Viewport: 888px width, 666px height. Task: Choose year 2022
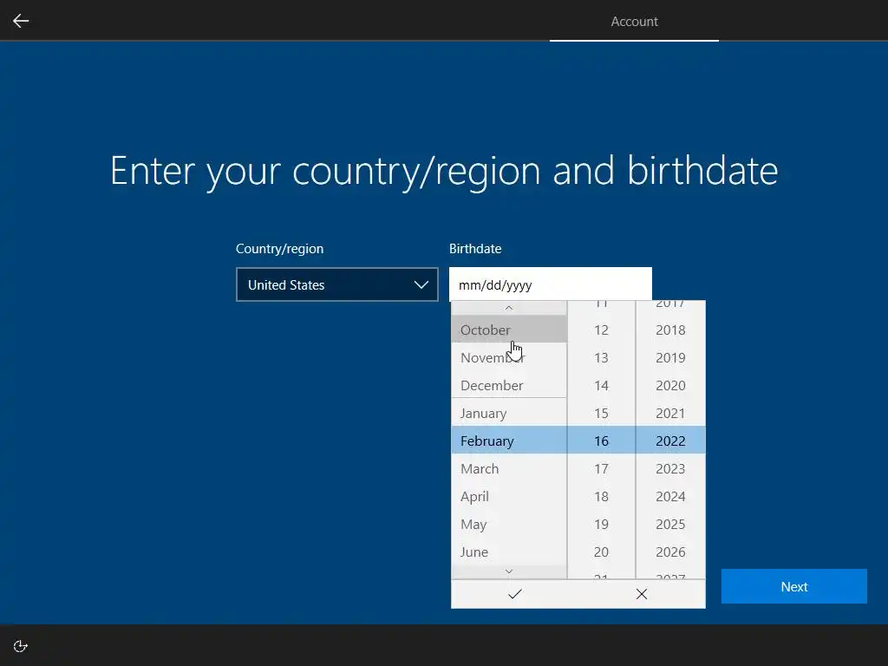point(671,441)
